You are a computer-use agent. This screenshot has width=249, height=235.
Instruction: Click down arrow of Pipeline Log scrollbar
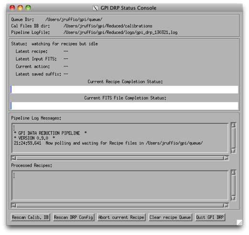233,151
